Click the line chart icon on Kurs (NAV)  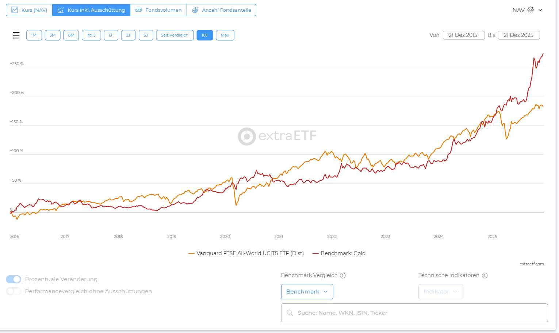click(x=15, y=10)
